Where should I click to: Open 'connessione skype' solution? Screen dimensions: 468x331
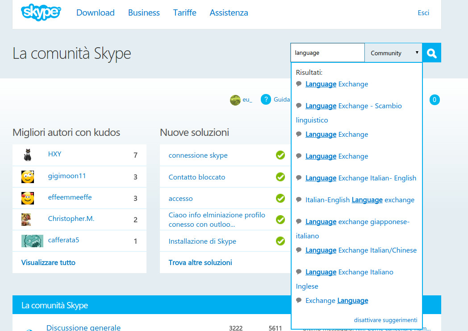coord(198,155)
